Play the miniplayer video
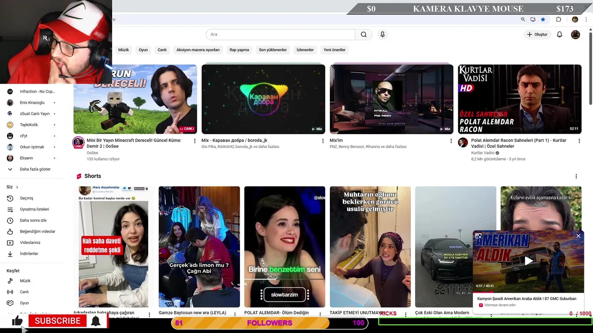This screenshot has width=593, height=333. click(528, 261)
